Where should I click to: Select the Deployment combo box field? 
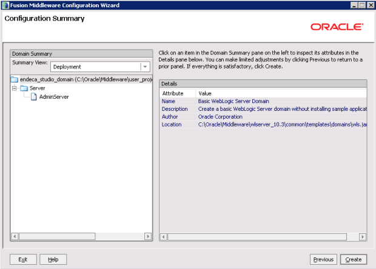[100, 67]
